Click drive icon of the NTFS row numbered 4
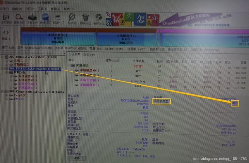Image resolution: width=249 pixels, height=163 pixels. (x=77, y=70)
